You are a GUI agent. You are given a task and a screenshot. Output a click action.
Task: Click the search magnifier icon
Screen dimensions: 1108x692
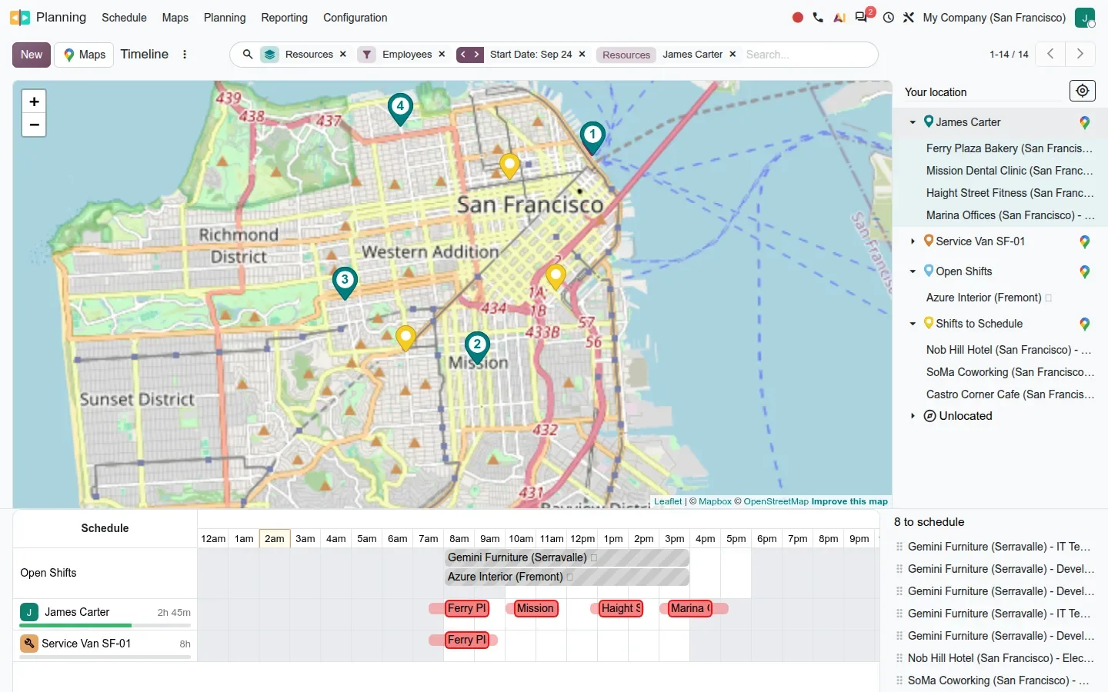(x=248, y=55)
